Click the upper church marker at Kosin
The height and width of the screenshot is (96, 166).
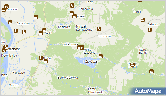[44, 30]
